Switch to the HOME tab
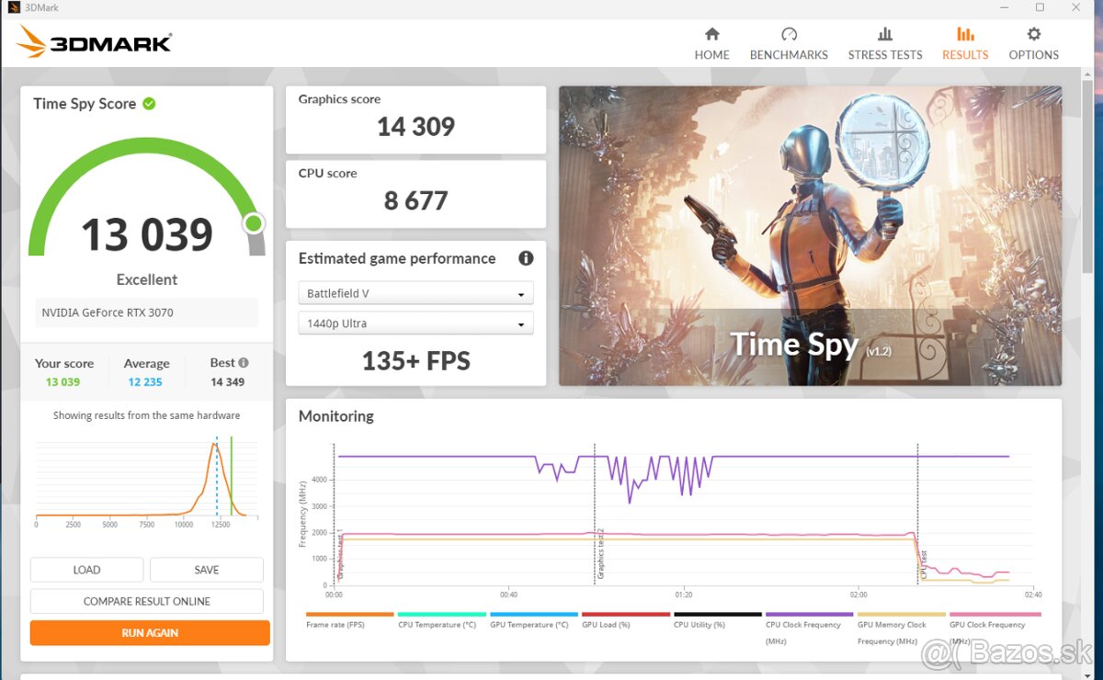 click(x=711, y=41)
